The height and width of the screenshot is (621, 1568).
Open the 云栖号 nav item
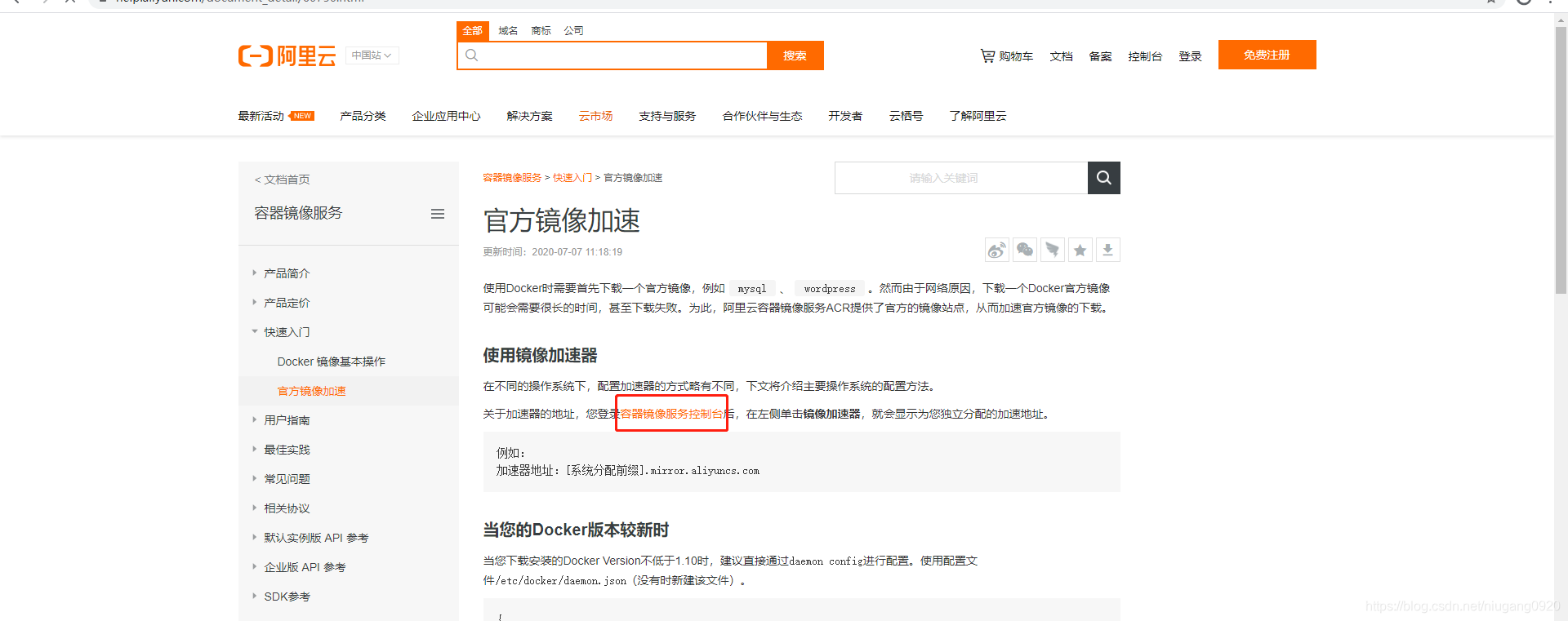click(906, 116)
